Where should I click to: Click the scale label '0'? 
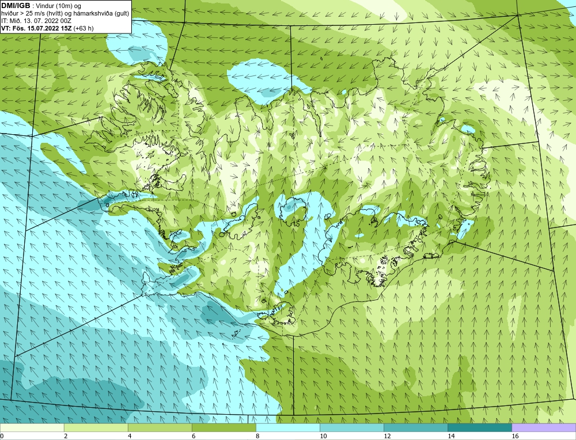[x=2, y=436]
